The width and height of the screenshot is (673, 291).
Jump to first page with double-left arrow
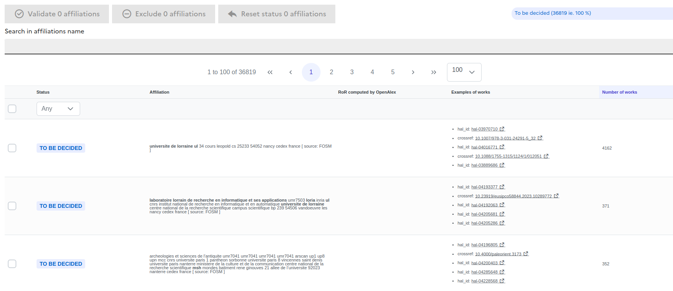[270, 72]
